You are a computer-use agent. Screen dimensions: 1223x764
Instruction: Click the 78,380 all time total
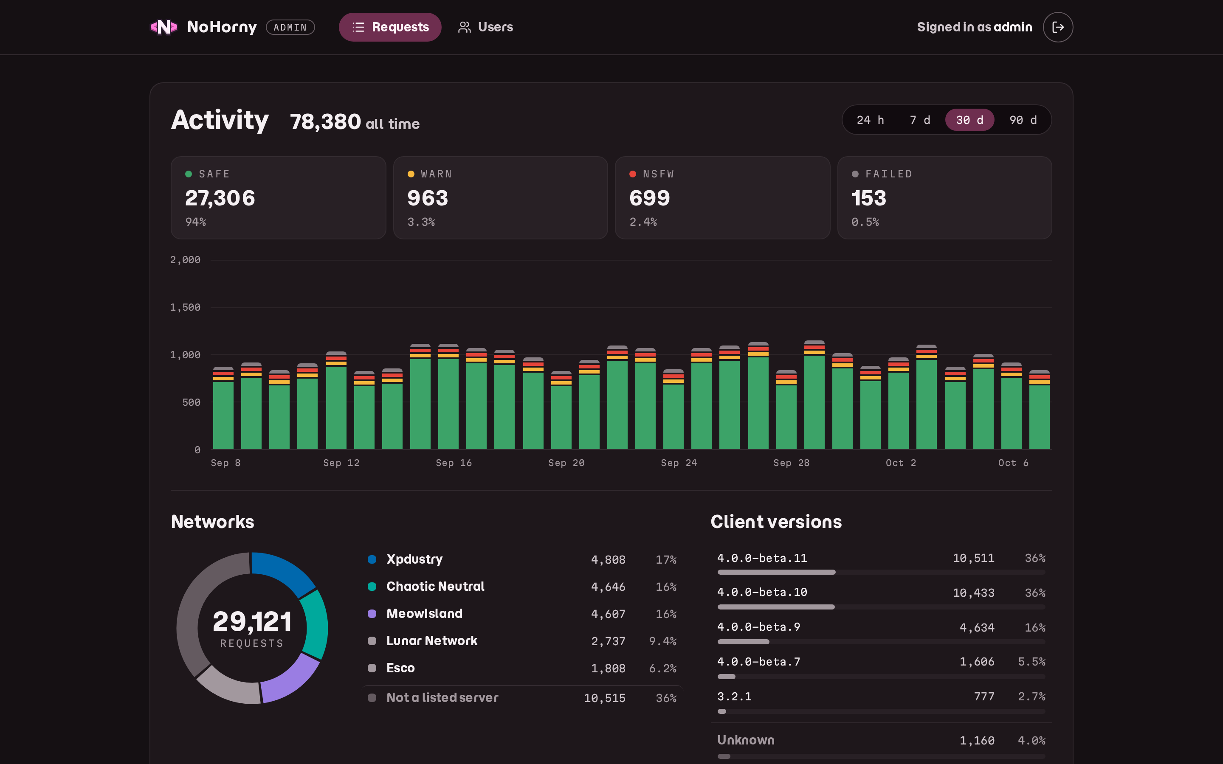click(355, 122)
